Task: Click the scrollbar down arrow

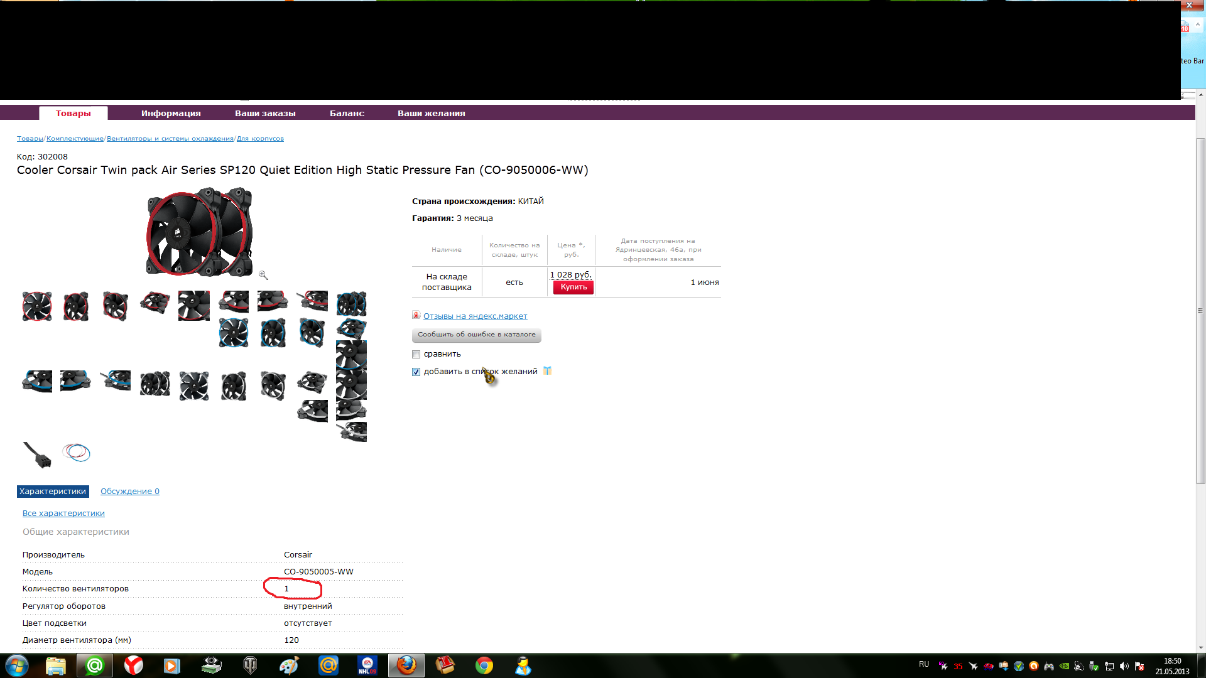Action: tap(1200, 647)
